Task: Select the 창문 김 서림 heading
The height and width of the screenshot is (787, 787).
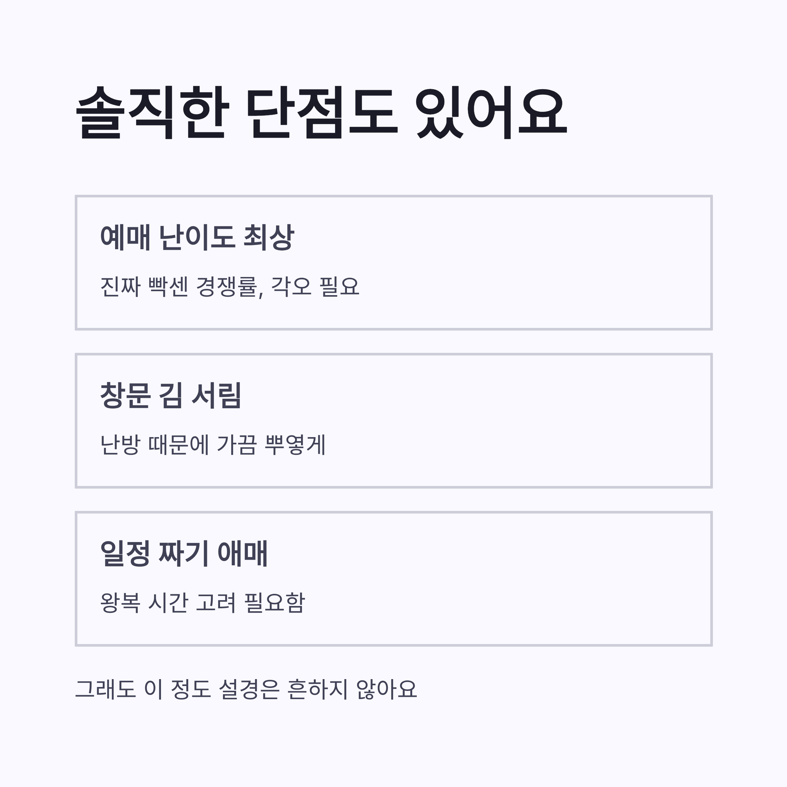Action: pyautogui.click(x=171, y=395)
